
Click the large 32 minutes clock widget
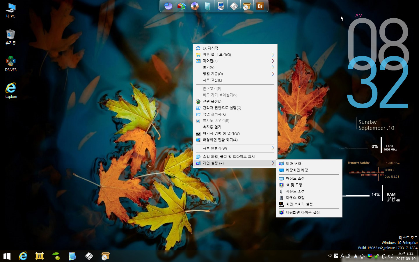pos(378,83)
